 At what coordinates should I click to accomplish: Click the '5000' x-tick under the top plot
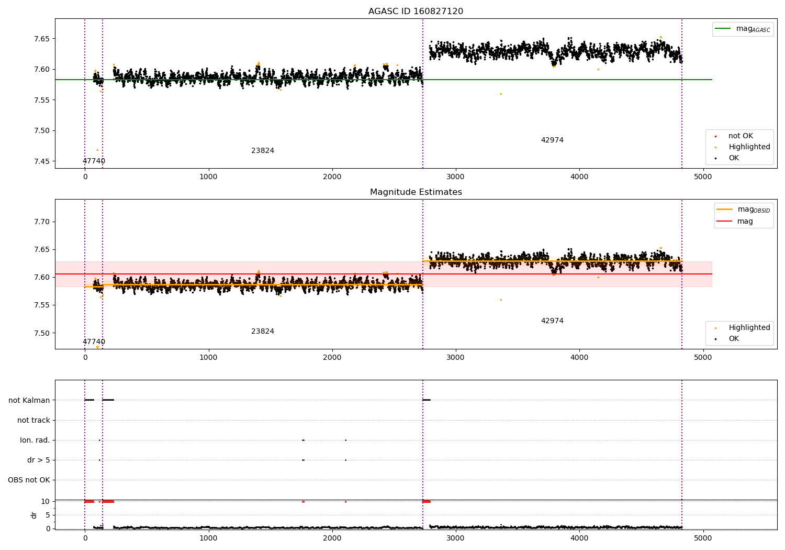703,177
